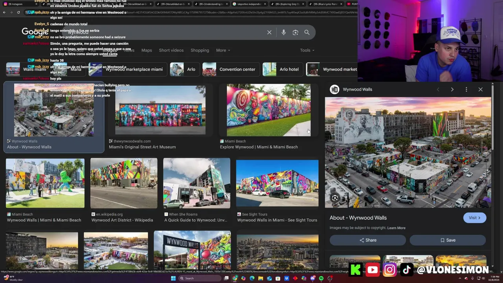Open Outlook from the taskbar
Viewport: 503px width, 283px height.
[269, 278]
